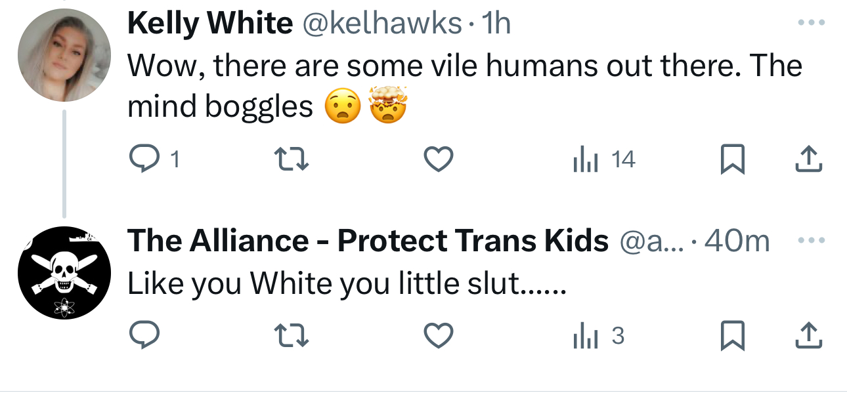
Task: Like The Alliance's reply
Action: pos(438,336)
